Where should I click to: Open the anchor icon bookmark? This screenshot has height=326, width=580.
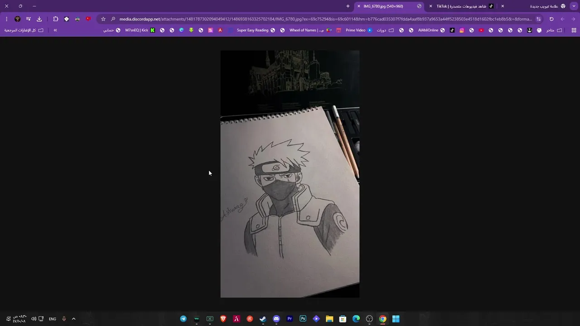point(529,30)
